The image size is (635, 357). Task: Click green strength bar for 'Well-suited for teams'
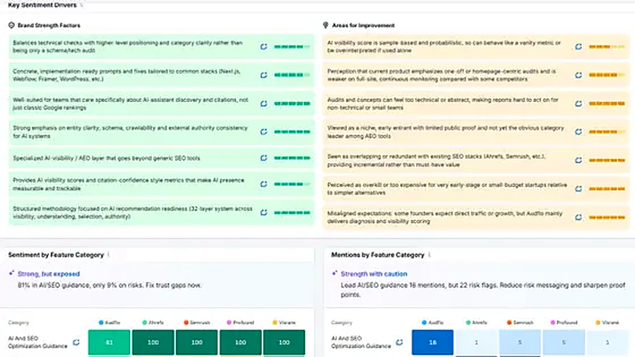[292, 104]
